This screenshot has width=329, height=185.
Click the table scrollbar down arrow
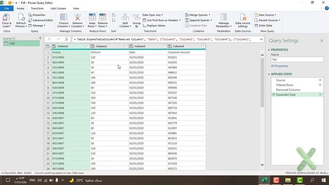(x=262, y=165)
